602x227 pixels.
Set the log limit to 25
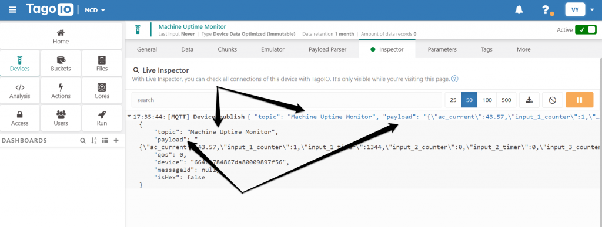[x=453, y=100]
